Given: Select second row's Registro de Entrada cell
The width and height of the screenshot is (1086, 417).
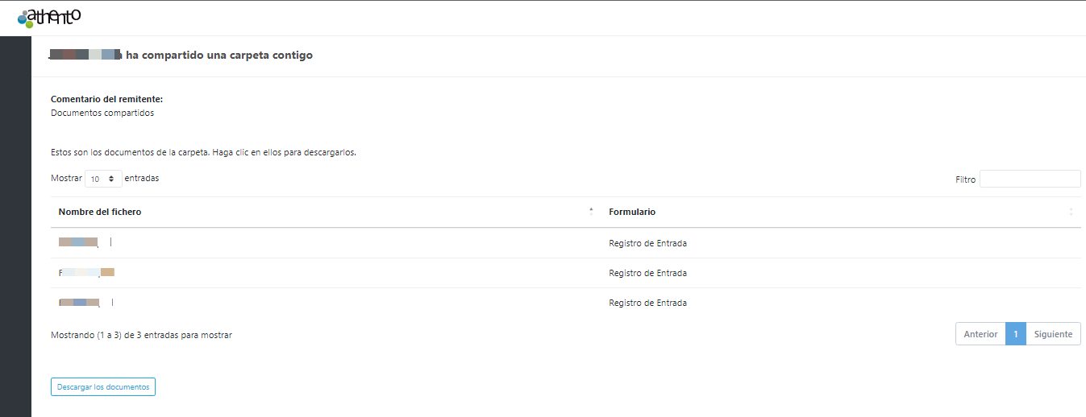Looking at the screenshot, I should 647,273.
